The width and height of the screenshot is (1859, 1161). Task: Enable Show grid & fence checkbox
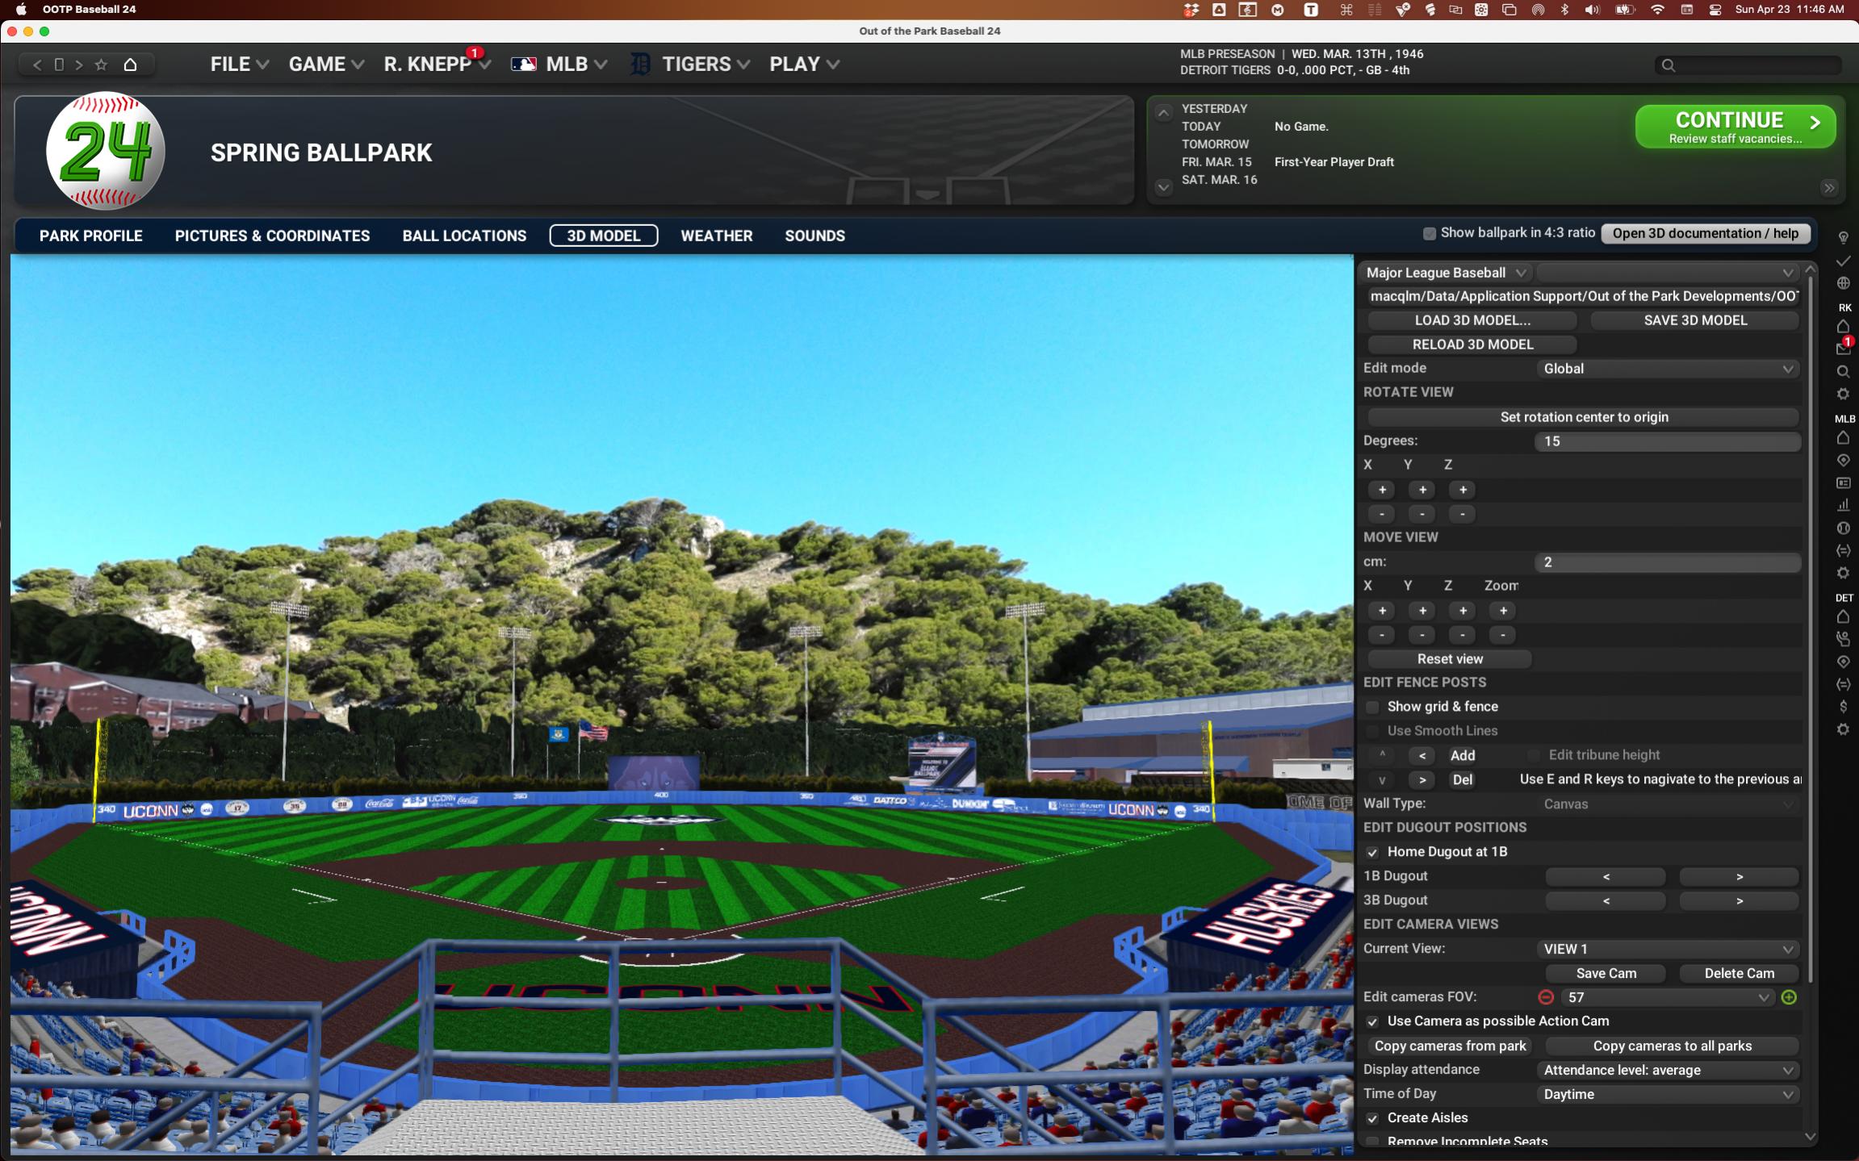(x=1372, y=707)
